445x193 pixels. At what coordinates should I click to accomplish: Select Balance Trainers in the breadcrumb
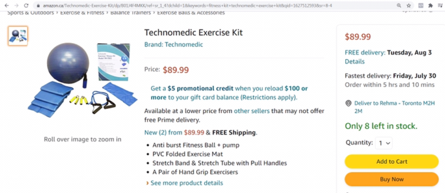(x=132, y=12)
